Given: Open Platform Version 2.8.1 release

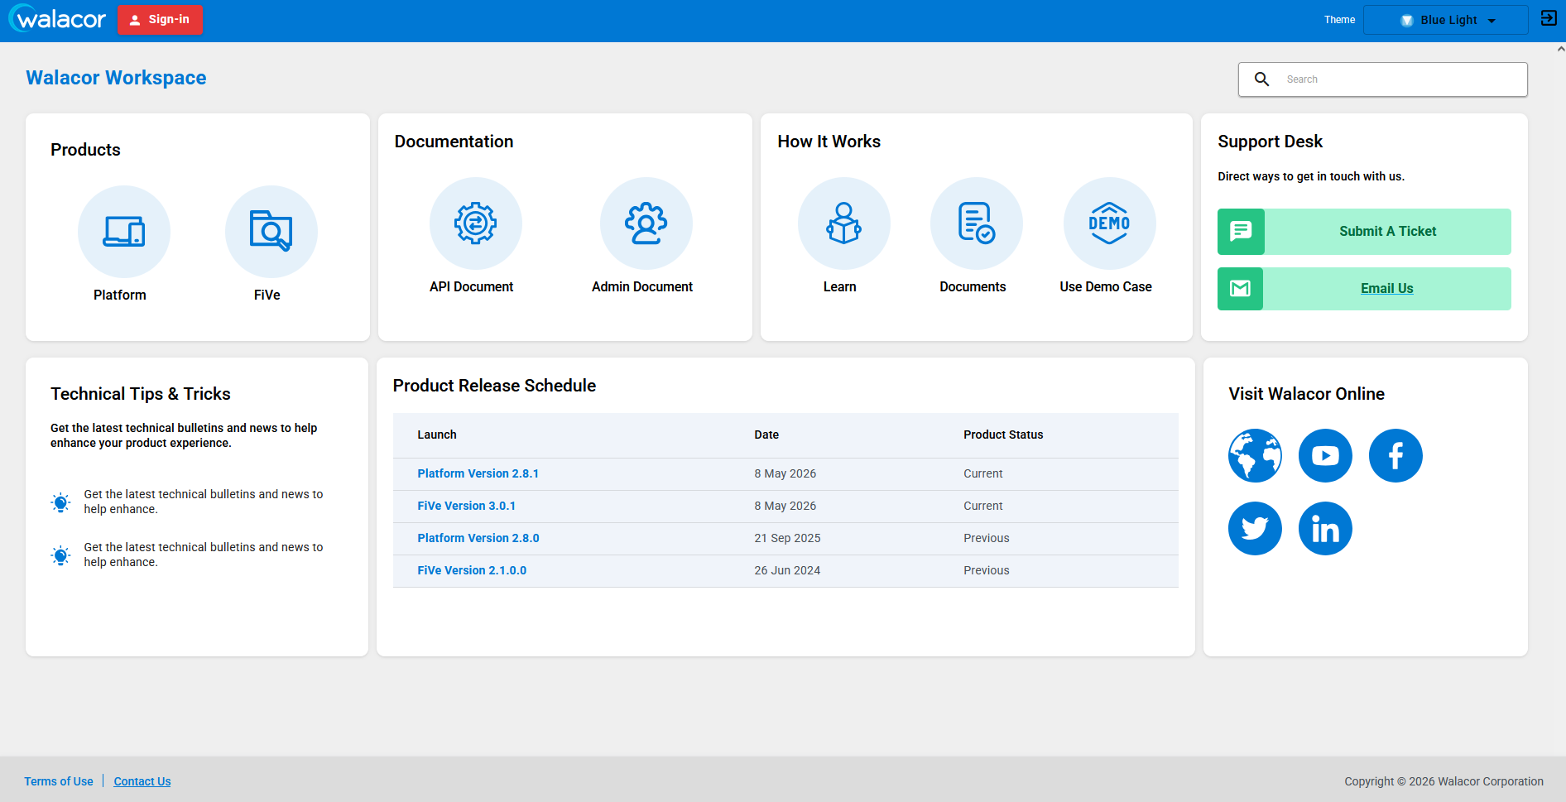Looking at the screenshot, I should (x=478, y=474).
